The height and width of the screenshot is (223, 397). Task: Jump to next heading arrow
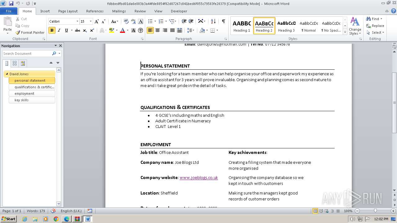tap(58, 63)
